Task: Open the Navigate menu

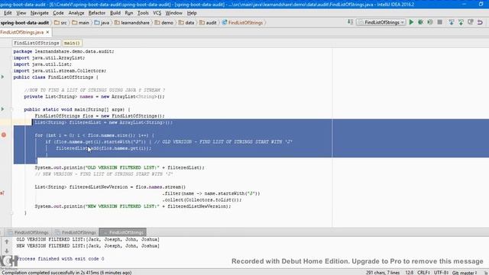Action: (x=39, y=13)
